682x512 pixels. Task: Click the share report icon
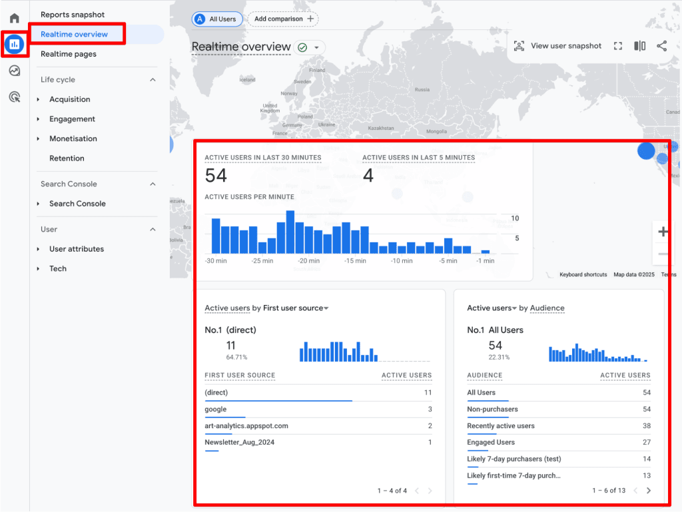point(661,46)
